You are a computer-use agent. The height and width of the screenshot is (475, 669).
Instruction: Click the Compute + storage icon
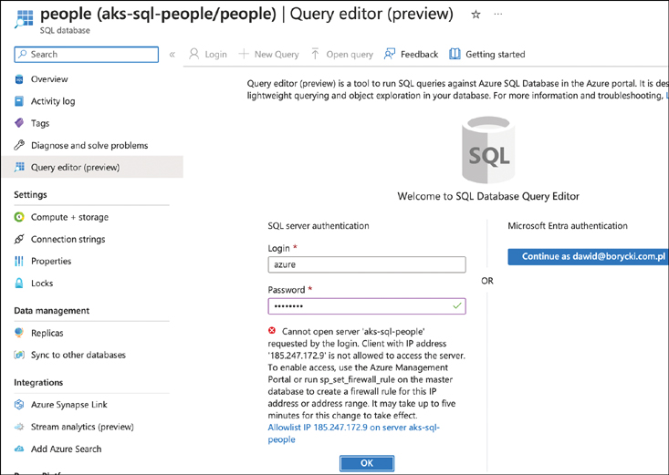19,217
